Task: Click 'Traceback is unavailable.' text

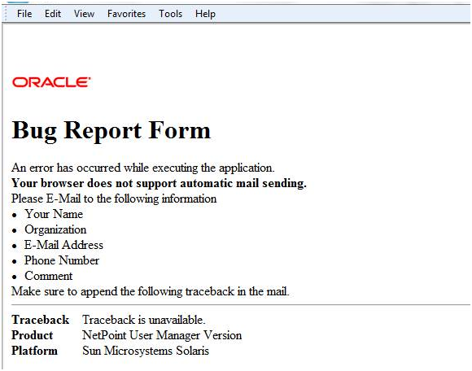Action: click(x=144, y=320)
